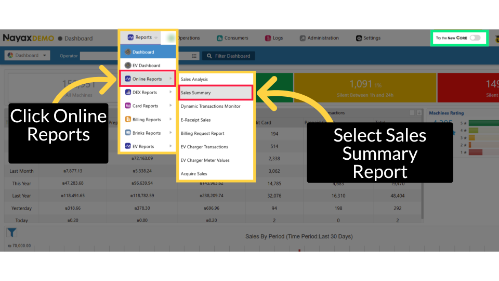Open Card Reports menu entry

click(148, 106)
